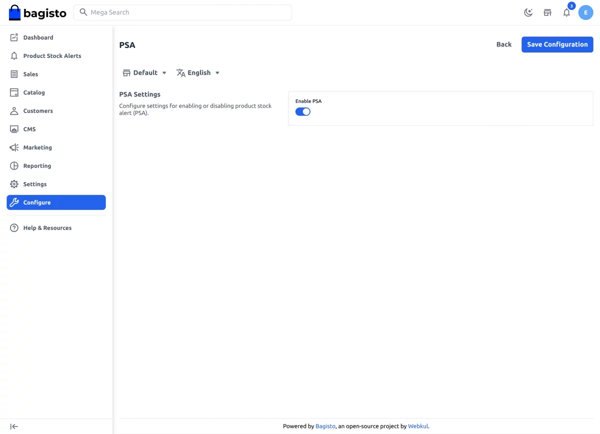Image resolution: width=600 pixels, height=434 pixels.
Task: Open notifications bell icon
Action: pyautogui.click(x=566, y=12)
